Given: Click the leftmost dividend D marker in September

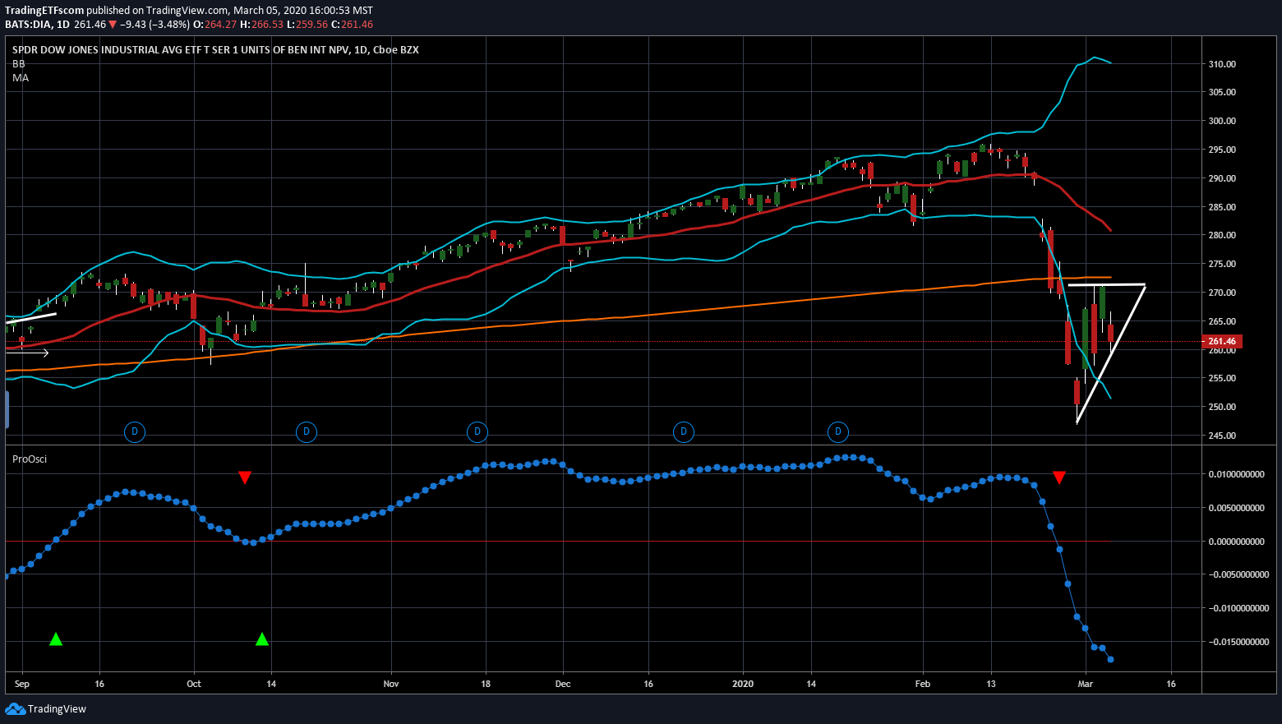Looking at the screenshot, I should pyautogui.click(x=135, y=431).
